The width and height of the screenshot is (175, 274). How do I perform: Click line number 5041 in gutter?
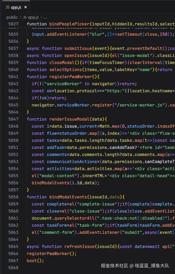point(14,77)
